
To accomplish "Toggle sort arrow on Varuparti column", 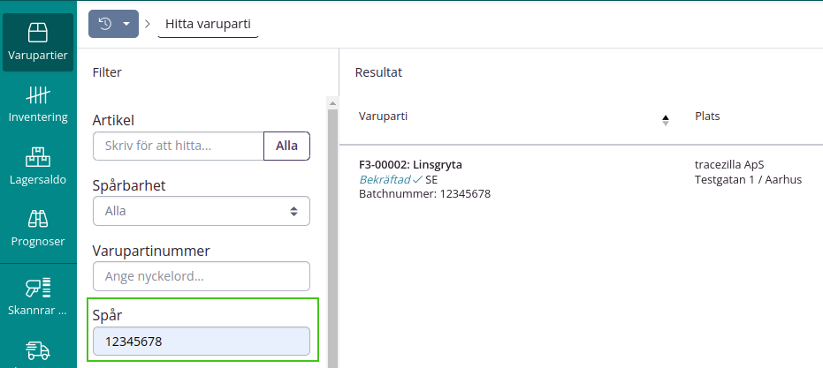I will [665, 120].
